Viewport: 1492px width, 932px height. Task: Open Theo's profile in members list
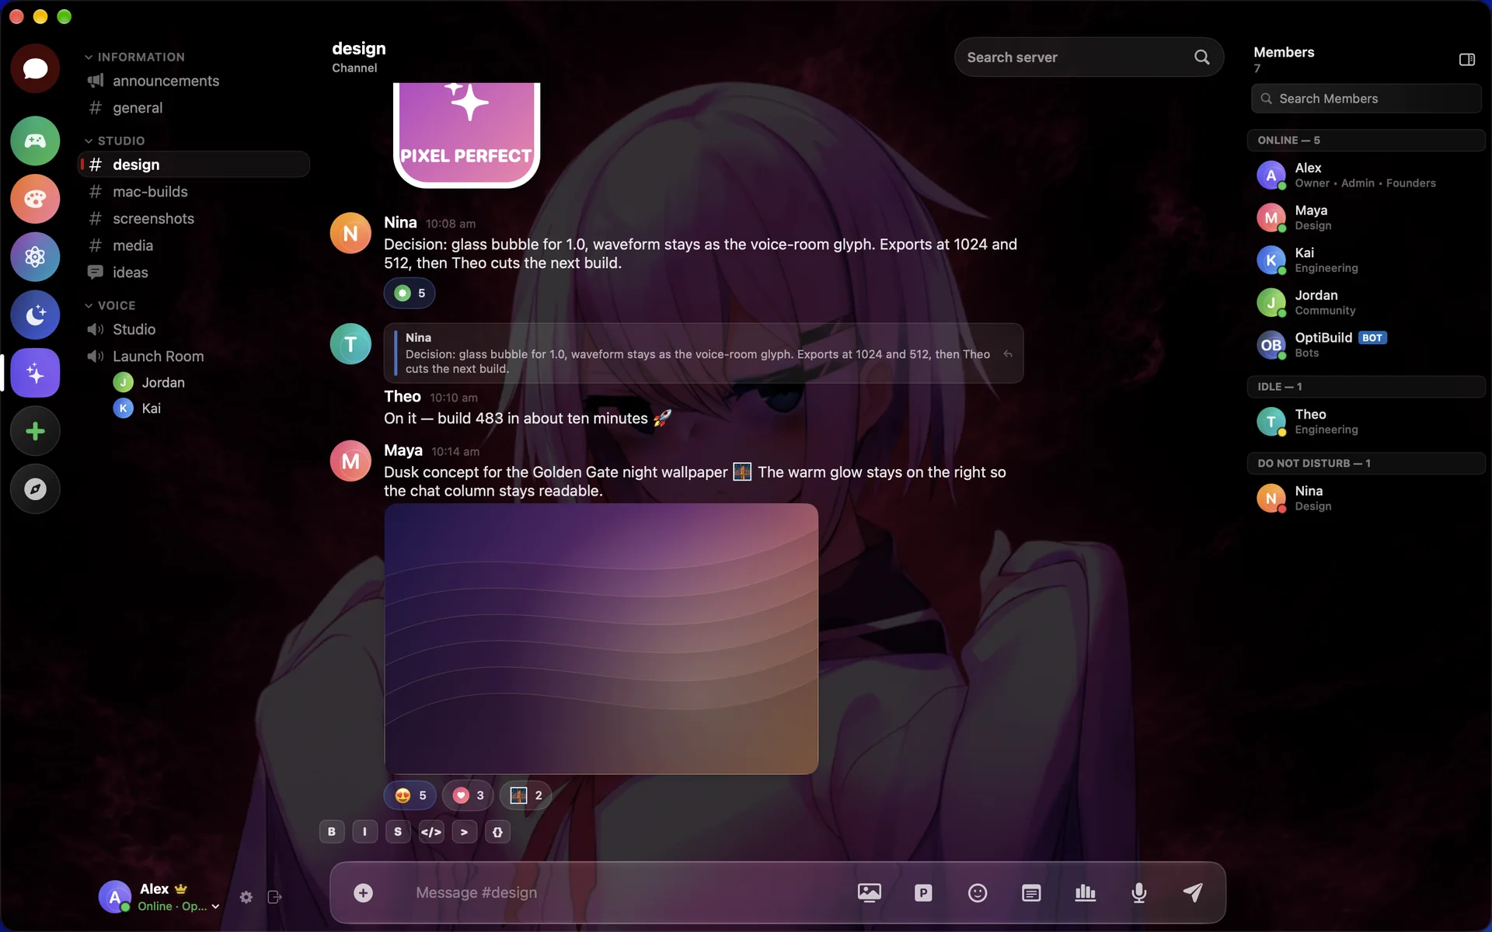tap(1366, 422)
